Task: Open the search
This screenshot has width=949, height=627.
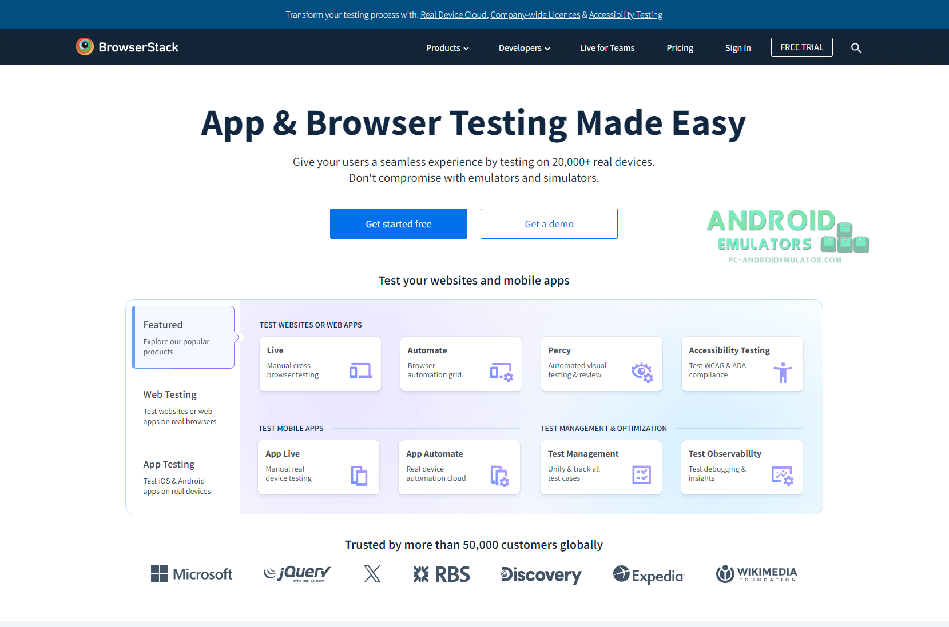Action: (856, 48)
